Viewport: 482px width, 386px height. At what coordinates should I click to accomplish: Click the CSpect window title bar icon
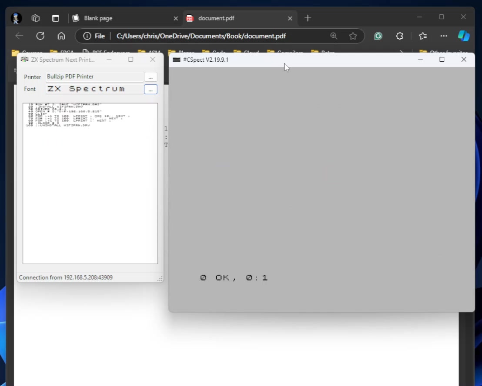click(x=177, y=60)
